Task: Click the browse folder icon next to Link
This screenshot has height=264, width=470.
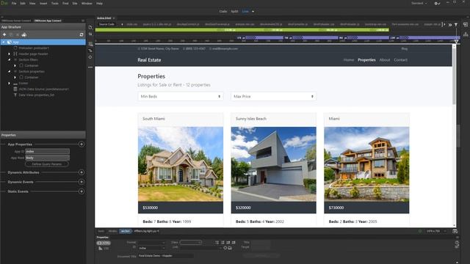Action: [x=230, y=248]
